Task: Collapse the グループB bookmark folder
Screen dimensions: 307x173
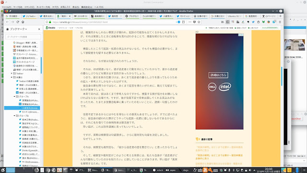Action: (14, 116)
